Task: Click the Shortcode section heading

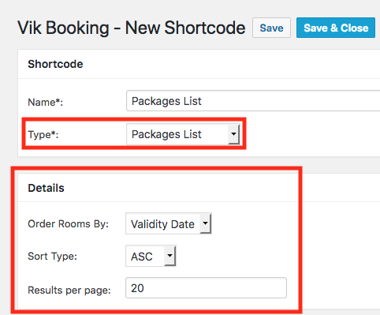Action: 55,64
